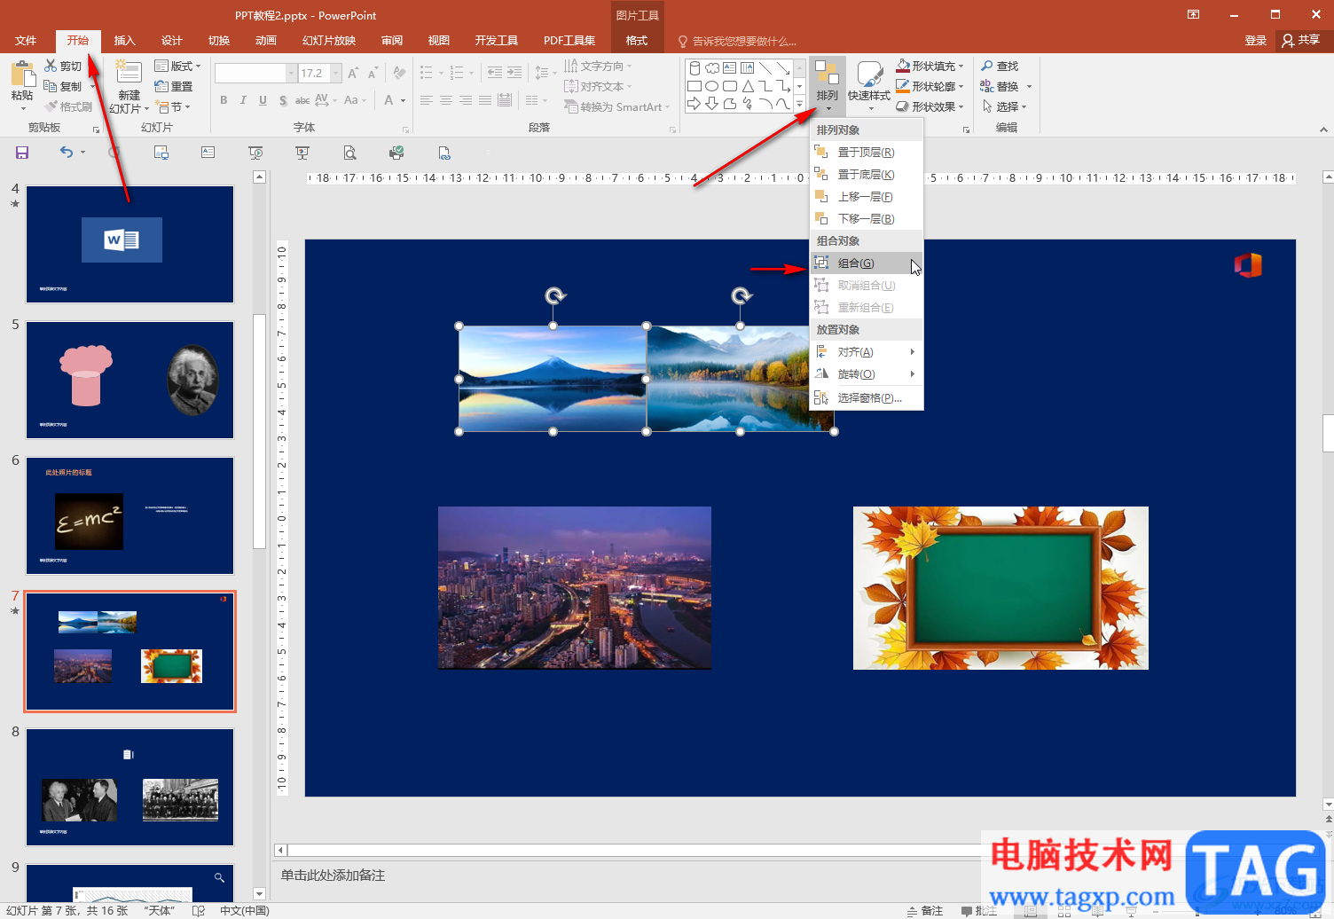Click Notes button in status bar
This screenshot has width=1334, height=919.
pos(925,911)
